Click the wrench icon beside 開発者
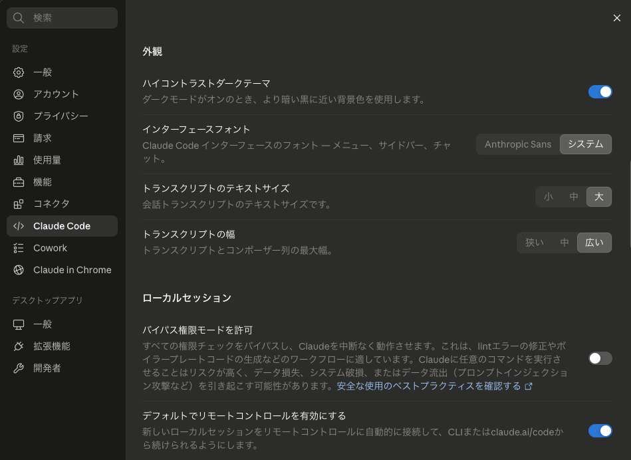This screenshot has width=631, height=460. click(x=19, y=368)
